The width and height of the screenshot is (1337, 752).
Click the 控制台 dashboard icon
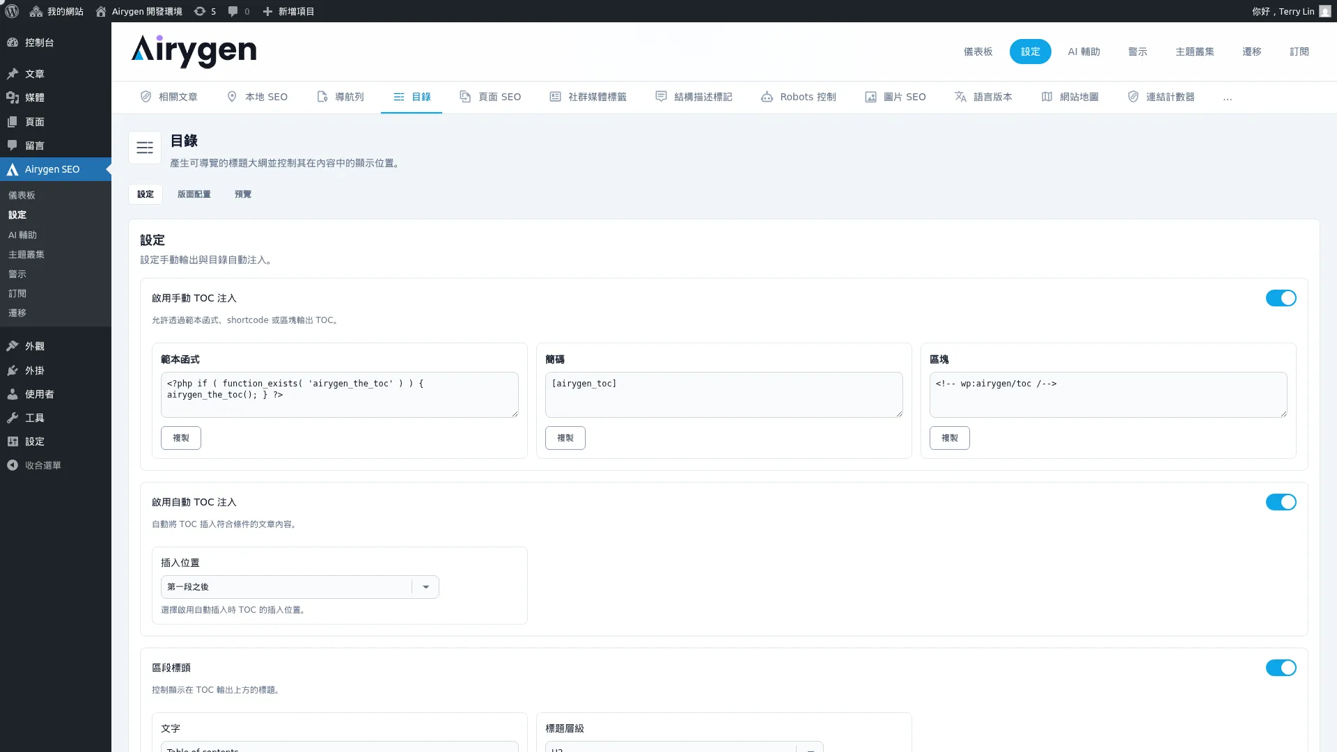[x=13, y=42]
